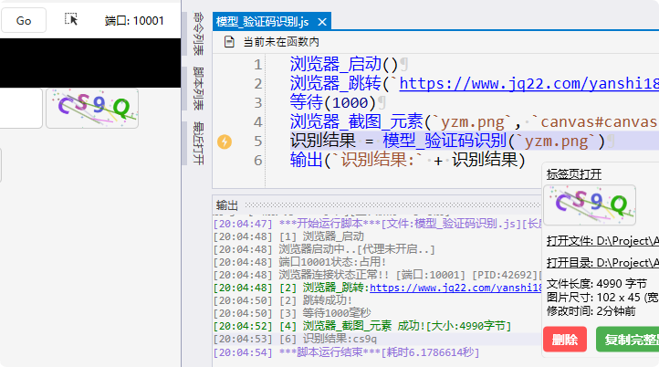Click the element picker cursor icon
Image resolution: width=659 pixels, height=367 pixels.
[x=72, y=20]
